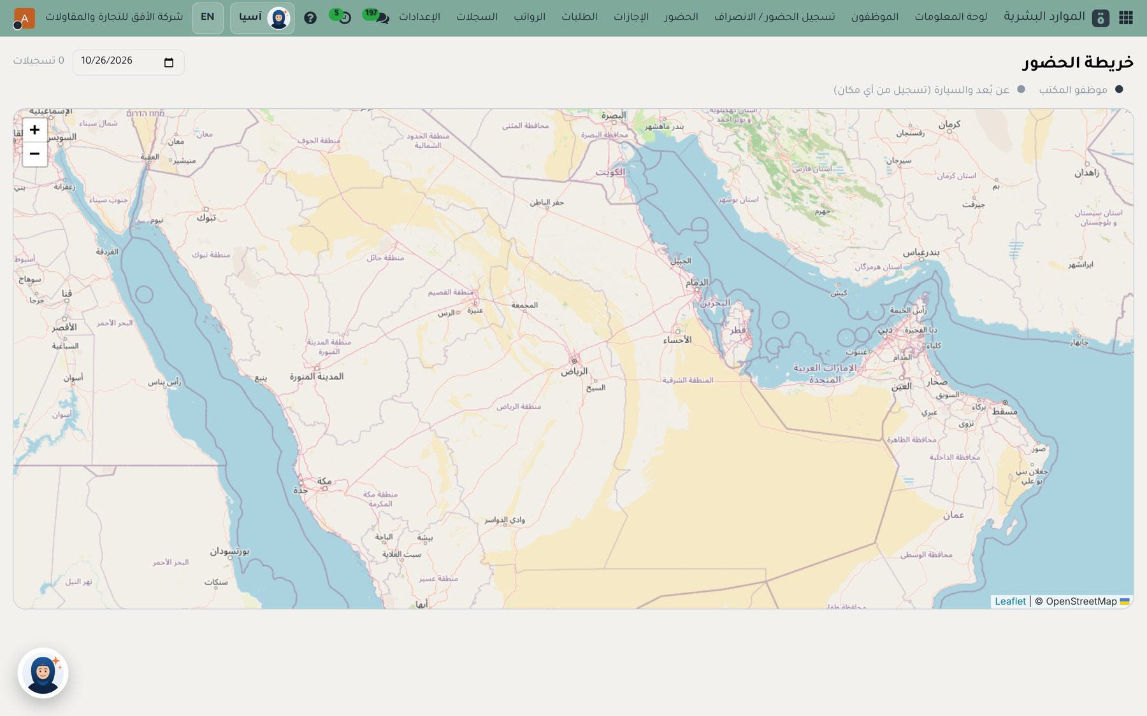Click the dark موظفو المكتب legend dot
This screenshot has width=1147, height=716.
(1119, 90)
